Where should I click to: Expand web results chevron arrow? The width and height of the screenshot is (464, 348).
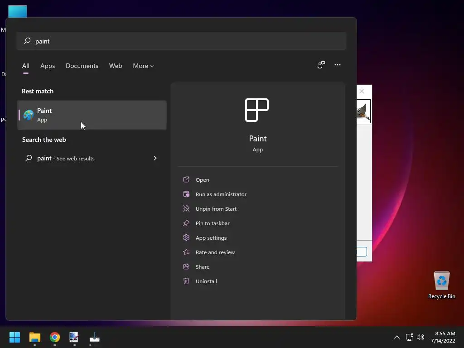point(155,158)
